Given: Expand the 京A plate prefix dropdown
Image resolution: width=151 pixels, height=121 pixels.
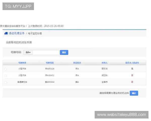Looking at the screenshot, I should (28, 52).
